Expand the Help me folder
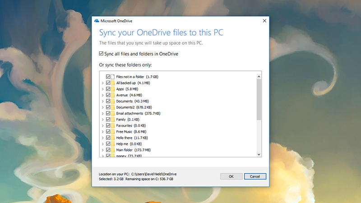Screen dimensions: 361x203 pyautogui.click(x=103, y=144)
